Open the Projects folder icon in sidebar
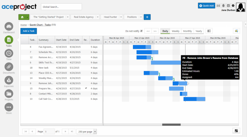247x137 pixels. click(x=9, y=94)
